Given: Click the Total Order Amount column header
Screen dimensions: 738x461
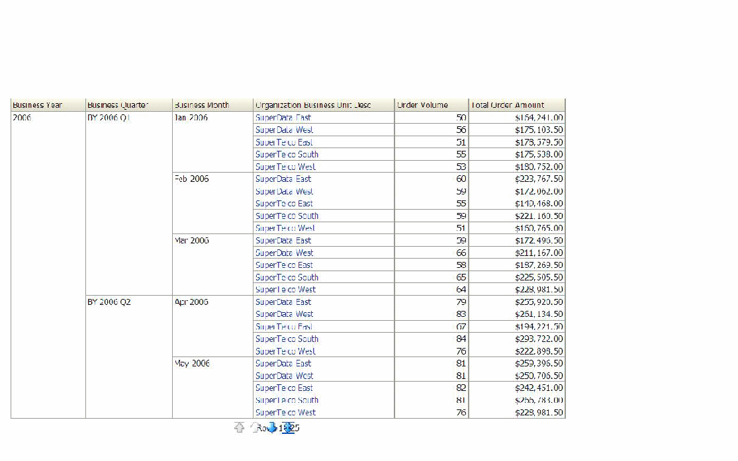Looking at the screenshot, I should 517,105.
